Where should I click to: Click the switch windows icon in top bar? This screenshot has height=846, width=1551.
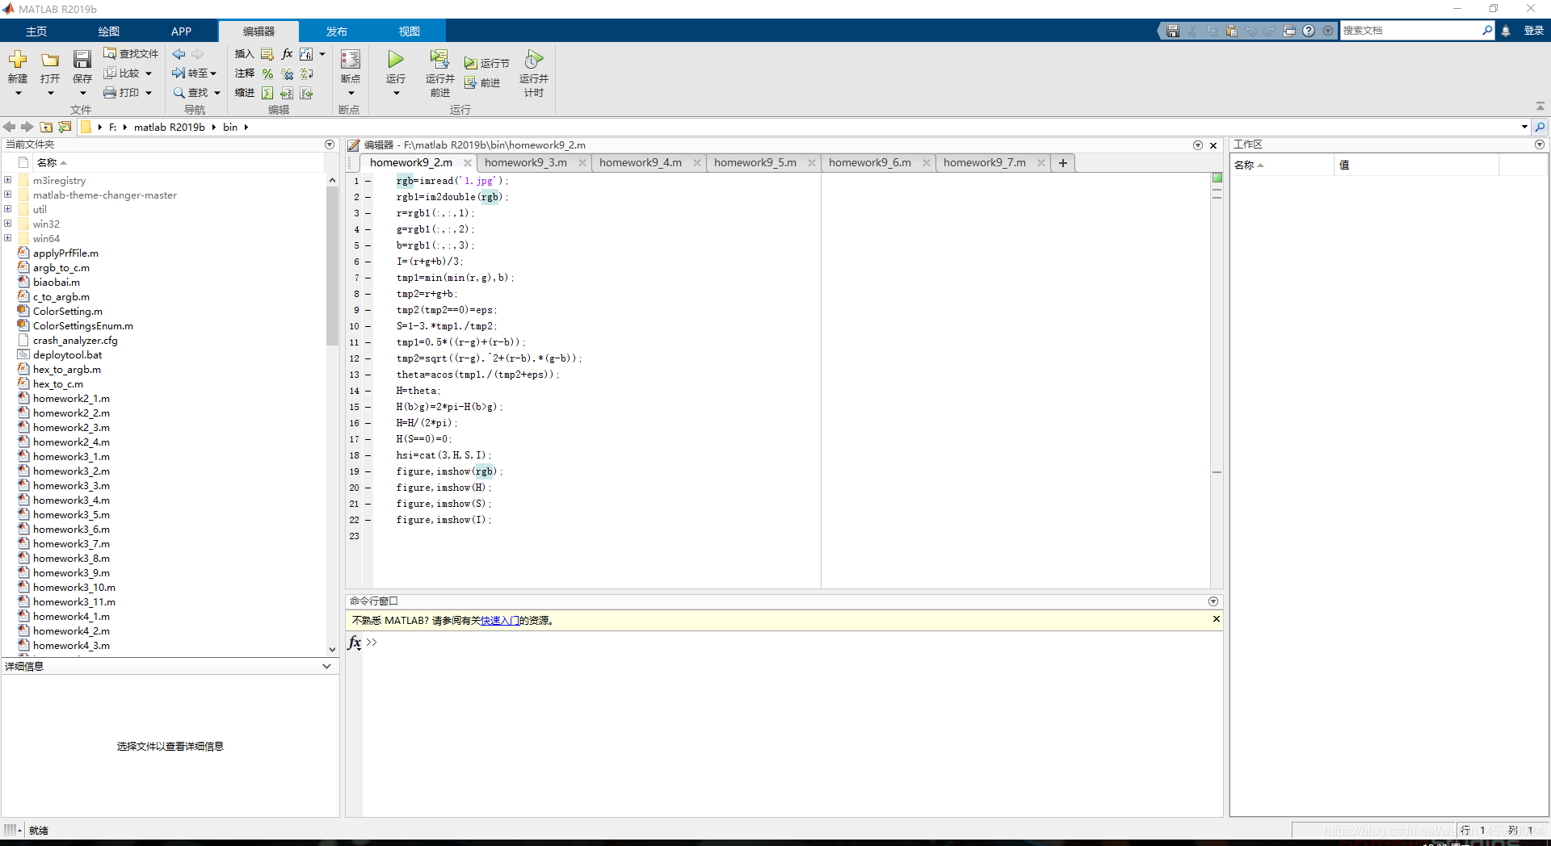[x=1289, y=31]
